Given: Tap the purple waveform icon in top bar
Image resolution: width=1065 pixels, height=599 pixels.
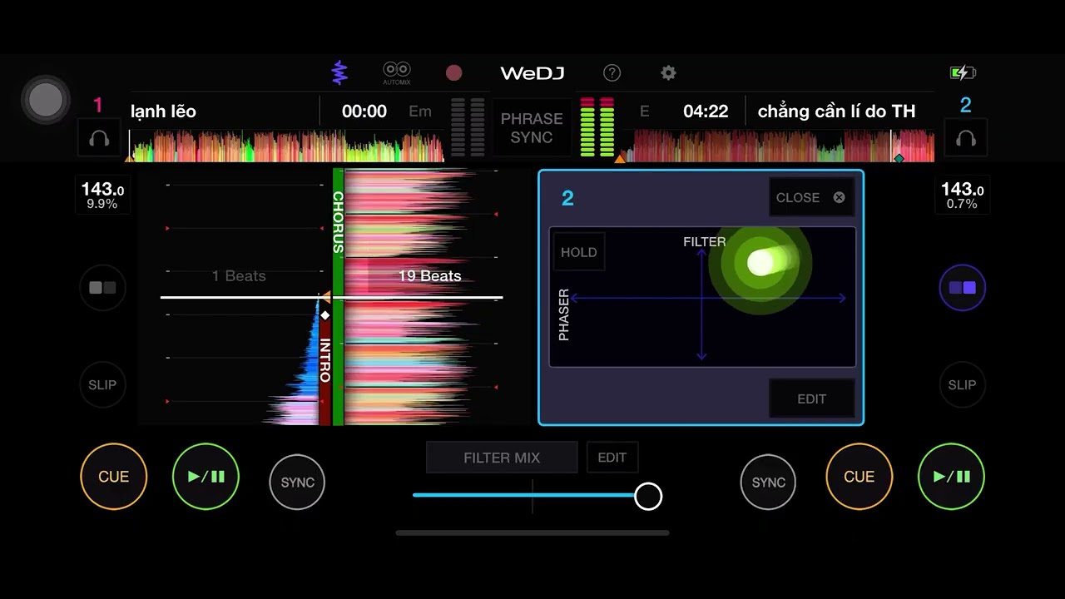Looking at the screenshot, I should tap(339, 73).
